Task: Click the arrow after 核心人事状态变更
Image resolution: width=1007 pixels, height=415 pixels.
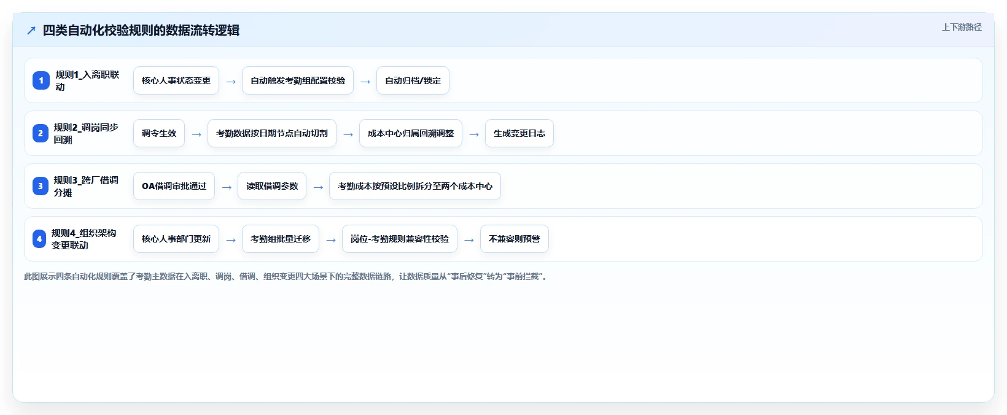Action: click(231, 81)
